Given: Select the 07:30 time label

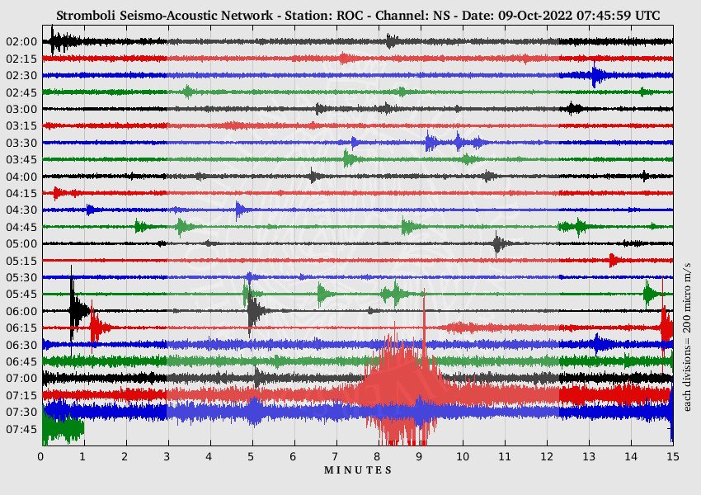Looking at the screenshot, I should pyautogui.click(x=21, y=412).
